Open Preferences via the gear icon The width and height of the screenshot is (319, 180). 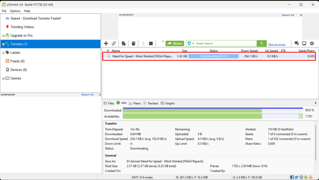(x=312, y=44)
